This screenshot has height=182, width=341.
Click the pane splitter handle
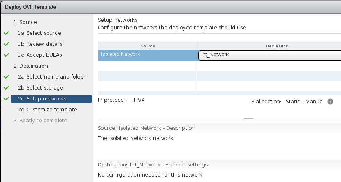pos(248,119)
